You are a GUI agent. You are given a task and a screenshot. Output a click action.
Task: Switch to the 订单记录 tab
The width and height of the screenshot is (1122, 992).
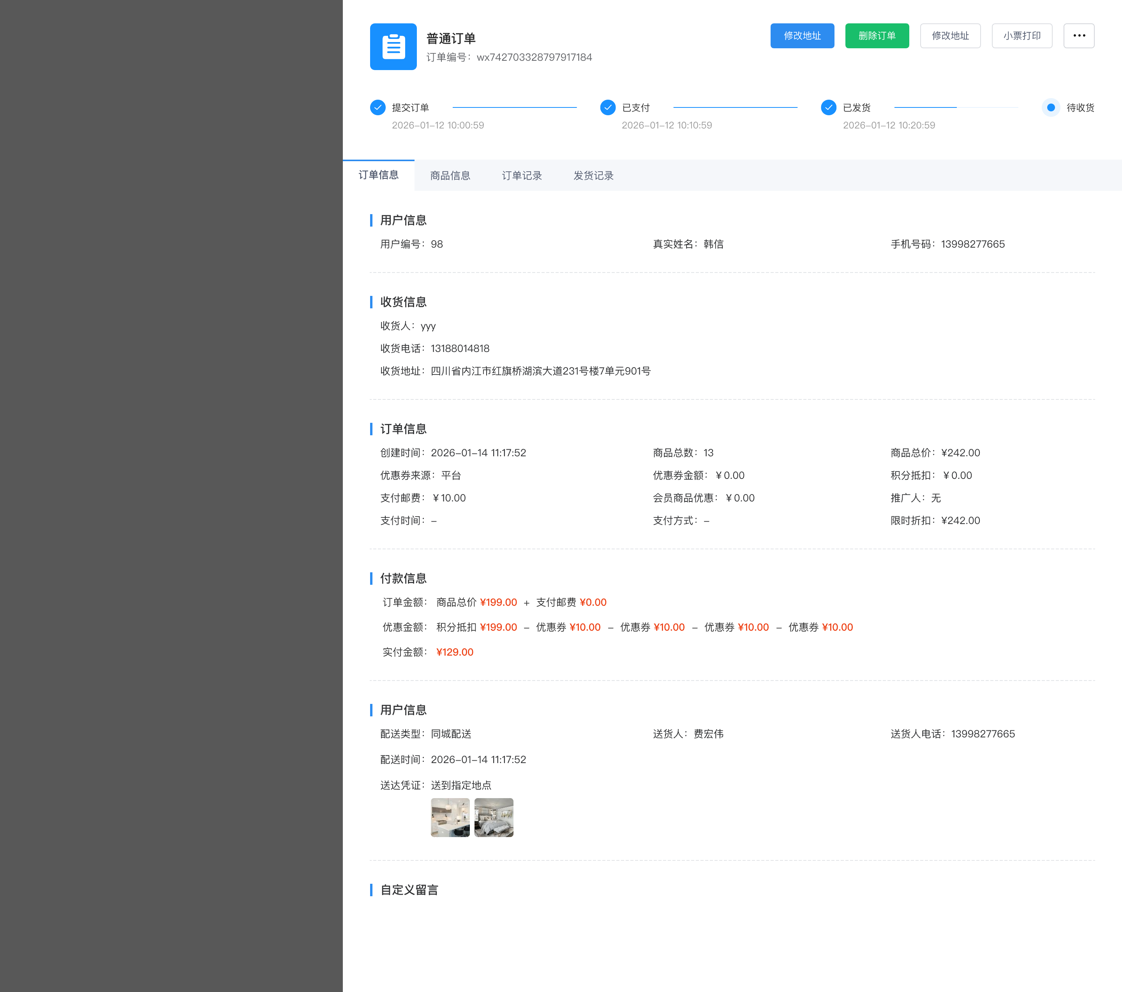tap(522, 176)
